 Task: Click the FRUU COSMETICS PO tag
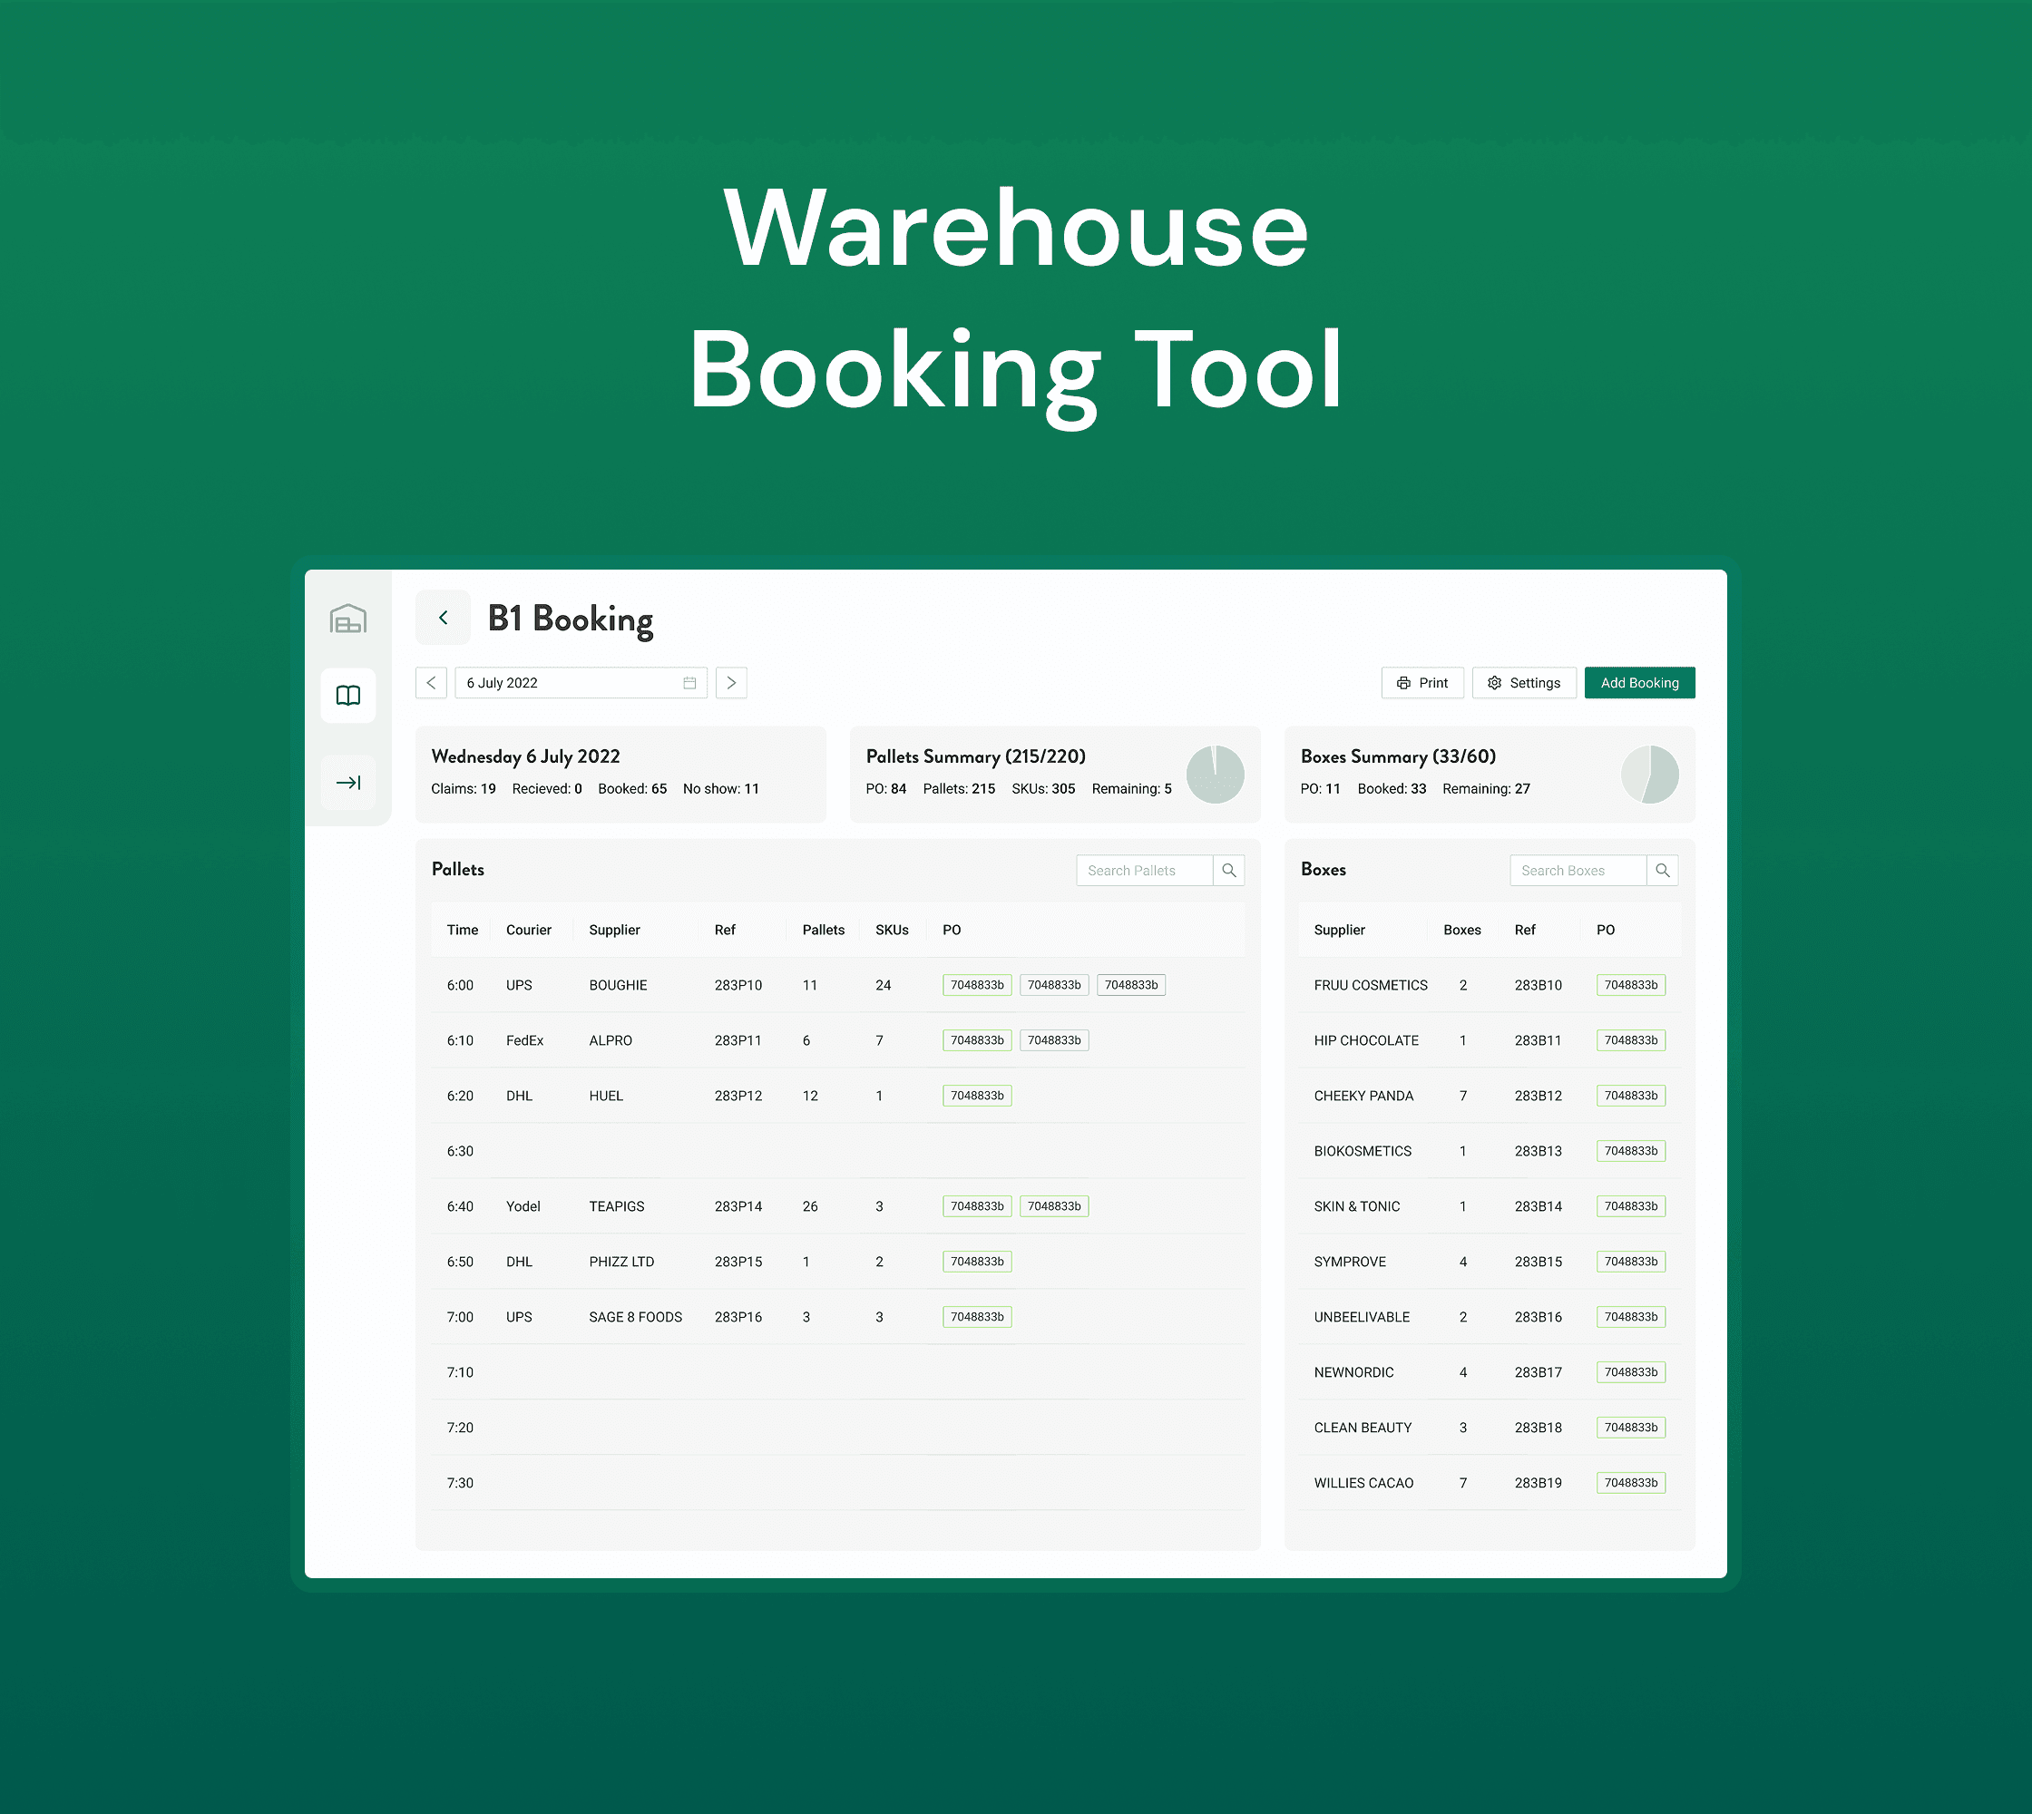(x=1630, y=985)
